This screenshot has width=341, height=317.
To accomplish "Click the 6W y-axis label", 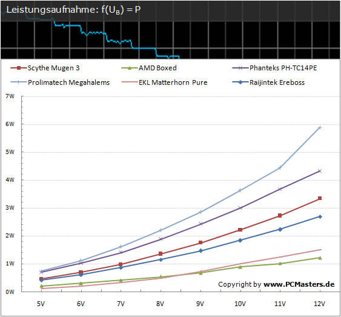I will click(10, 124).
